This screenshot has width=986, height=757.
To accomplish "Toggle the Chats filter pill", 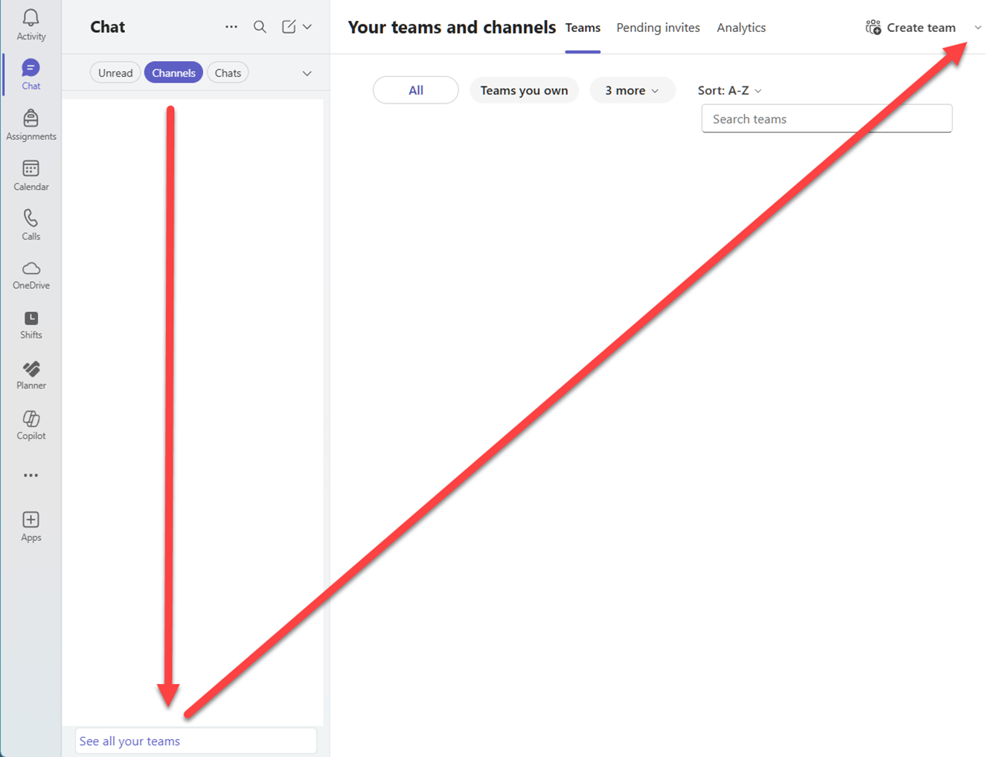I will pos(228,73).
